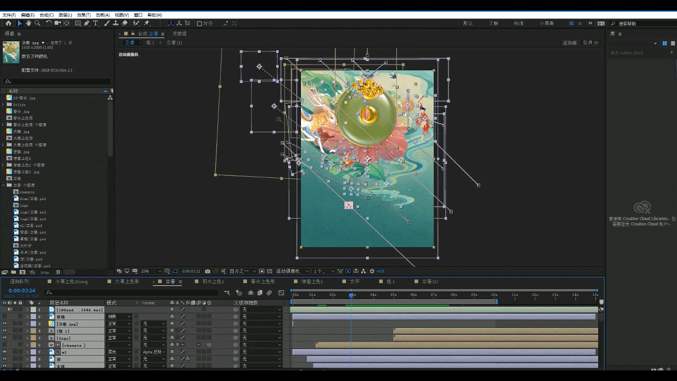677x381 pixels.
Task: Switch to the 大寒上色用 timeline tab
Action: point(127,282)
